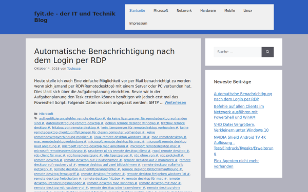The image size is (308, 192).
Task: Click tag mac remotedesktop
Action: tap(169, 137)
